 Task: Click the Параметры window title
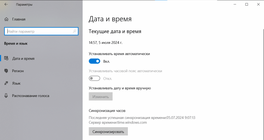24,5
